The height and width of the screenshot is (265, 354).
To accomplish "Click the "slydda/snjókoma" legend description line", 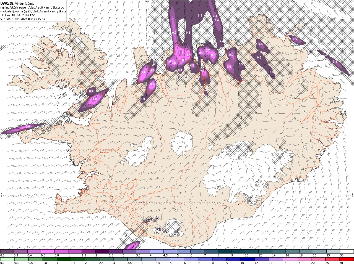I will 33,11.
